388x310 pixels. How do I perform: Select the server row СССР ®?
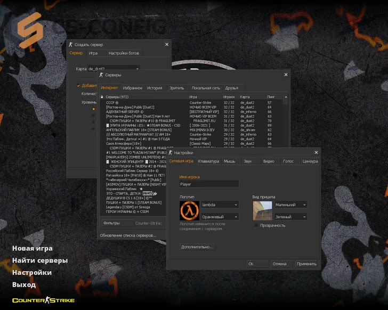[191, 103]
